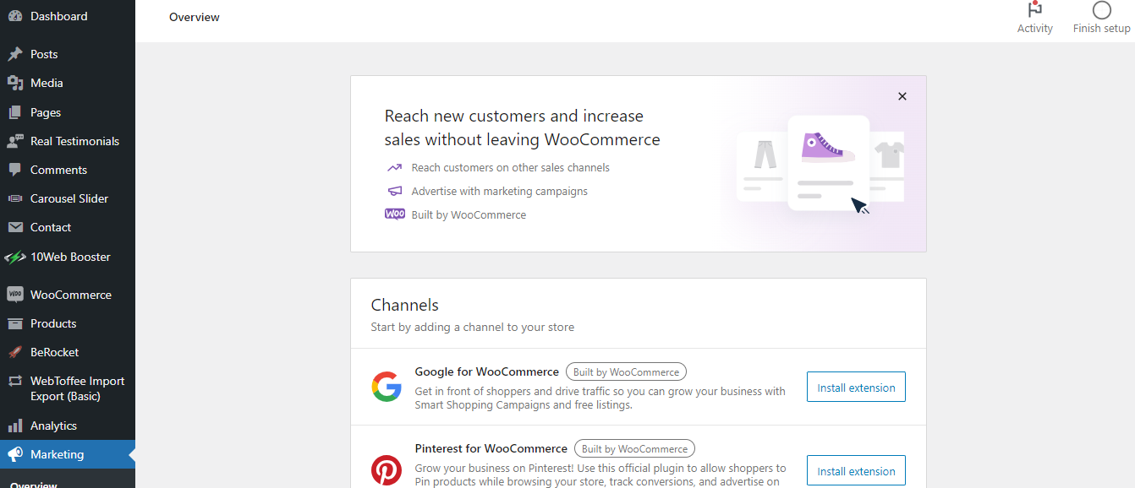The image size is (1135, 488).
Task: Click the Channels heading
Action: point(405,305)
